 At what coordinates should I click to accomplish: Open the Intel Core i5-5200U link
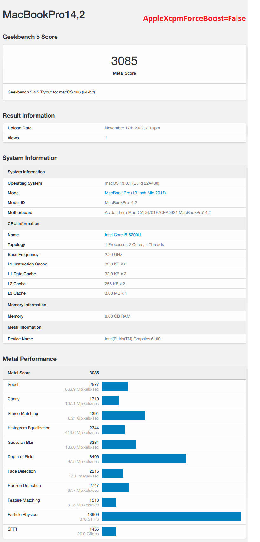(x=123, y=235)
